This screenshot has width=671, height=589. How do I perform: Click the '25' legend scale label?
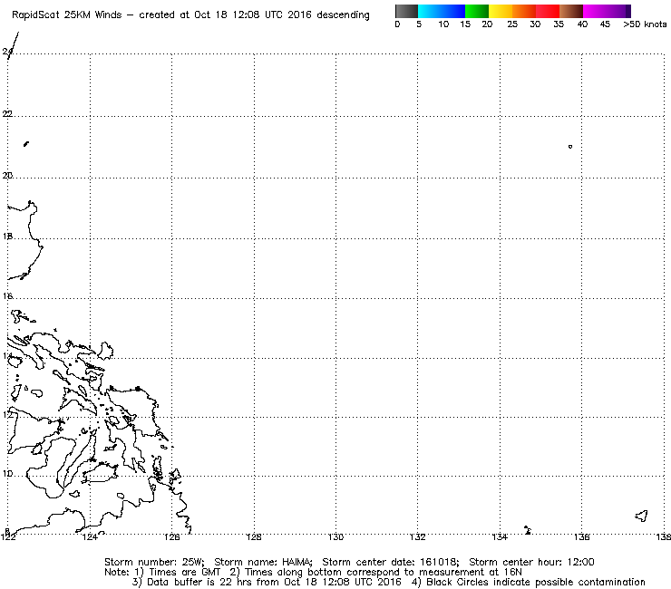tap(512, 24)
